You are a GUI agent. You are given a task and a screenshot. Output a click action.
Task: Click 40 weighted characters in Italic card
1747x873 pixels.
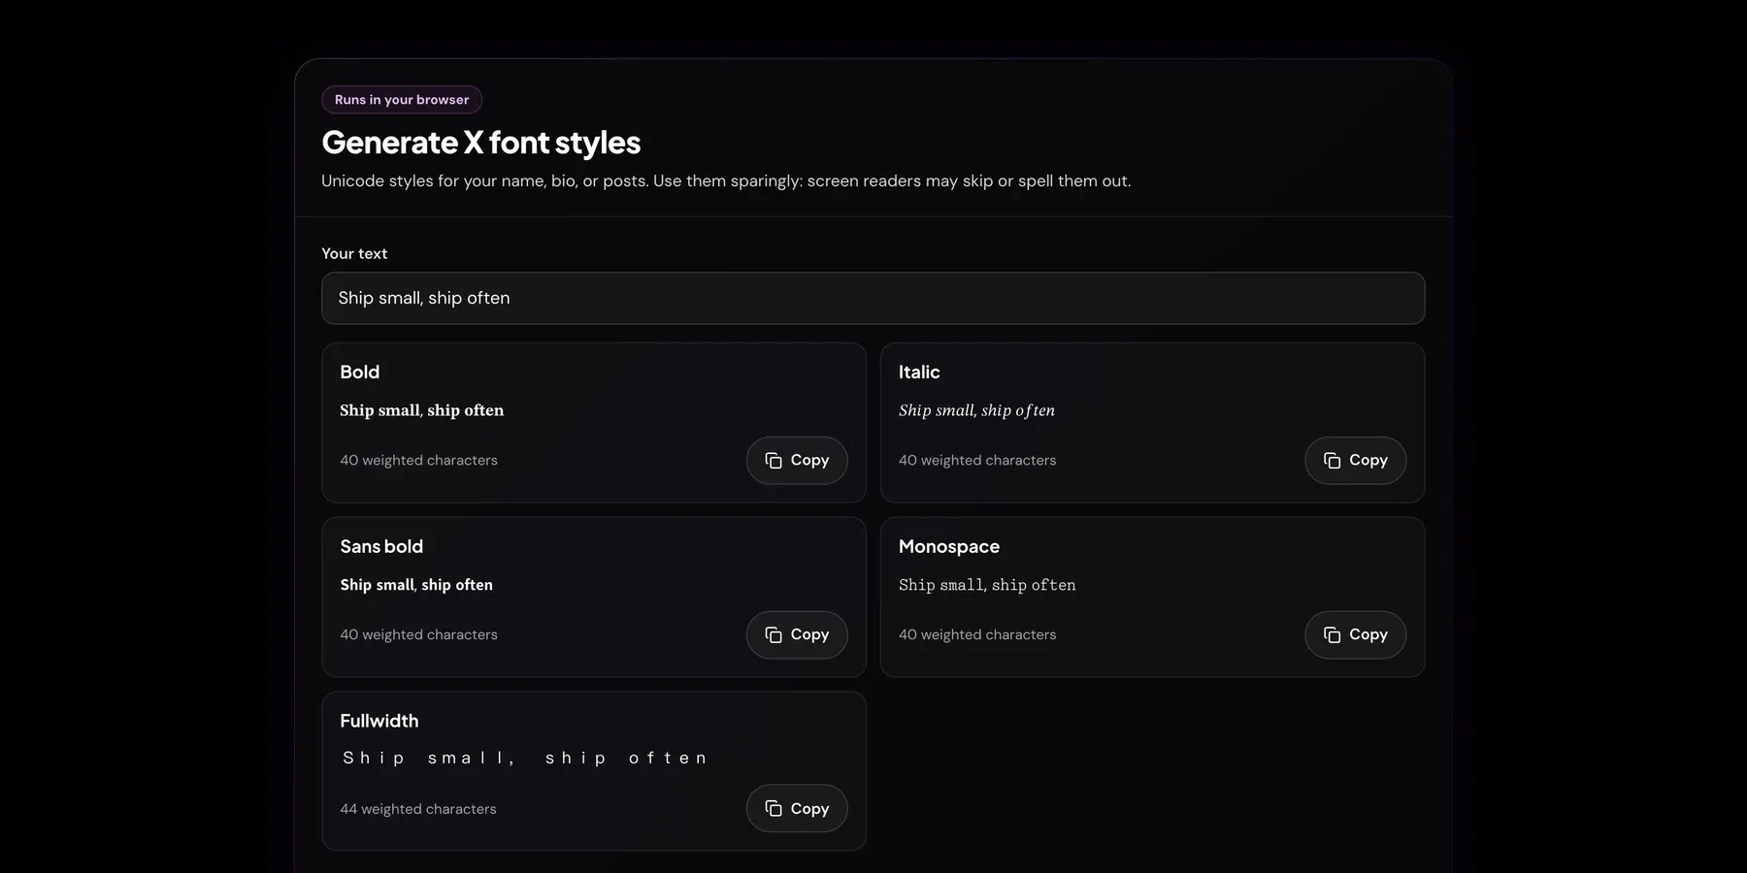pos(977,461)
